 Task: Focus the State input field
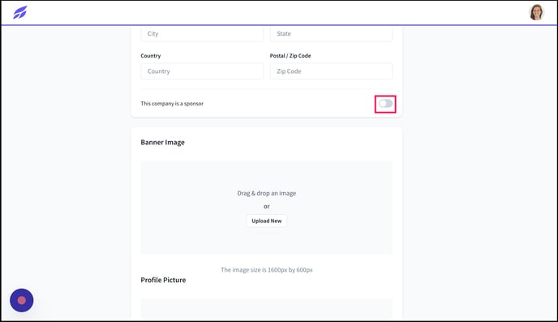[331, 34]
